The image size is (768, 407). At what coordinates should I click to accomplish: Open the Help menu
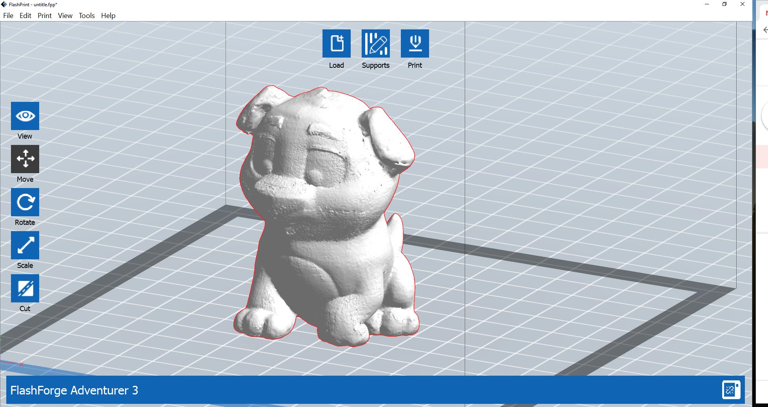108,16
